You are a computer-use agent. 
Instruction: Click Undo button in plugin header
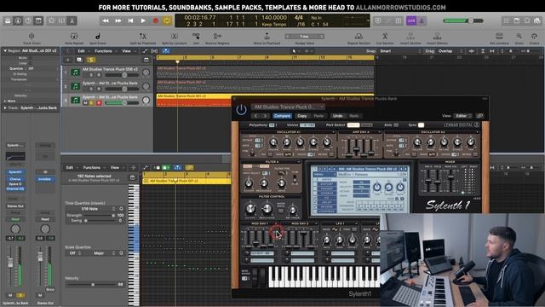337,116
